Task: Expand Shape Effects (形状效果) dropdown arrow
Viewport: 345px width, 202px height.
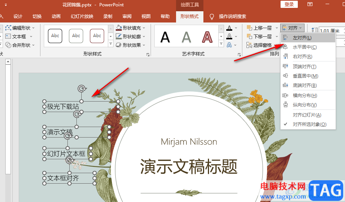Action: 144,45
